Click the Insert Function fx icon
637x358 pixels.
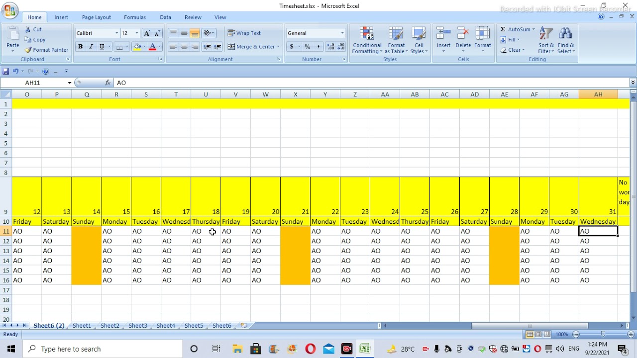[x=108, y=83]
